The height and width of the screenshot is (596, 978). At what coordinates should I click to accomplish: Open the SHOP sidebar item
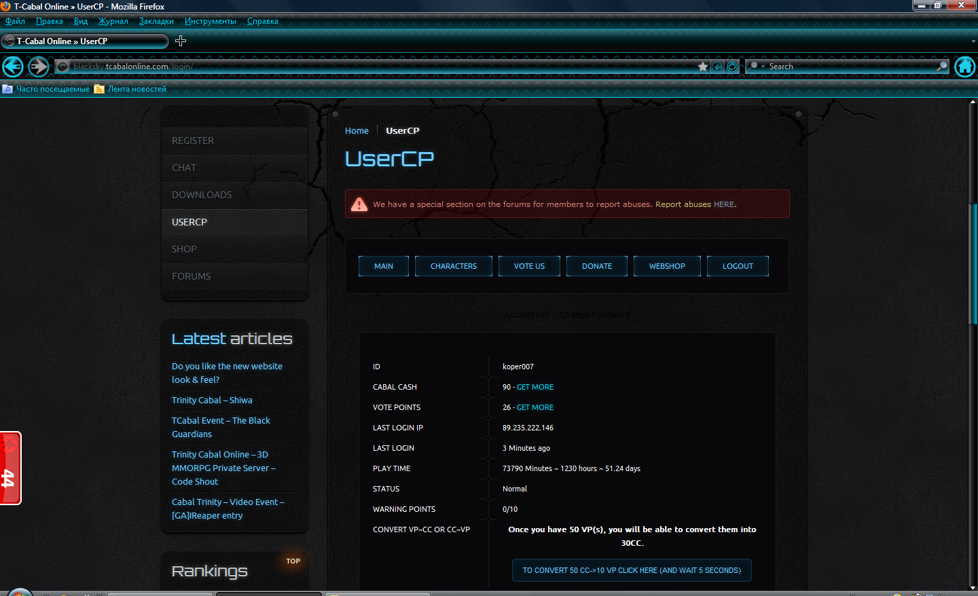(x=234, y=249)
